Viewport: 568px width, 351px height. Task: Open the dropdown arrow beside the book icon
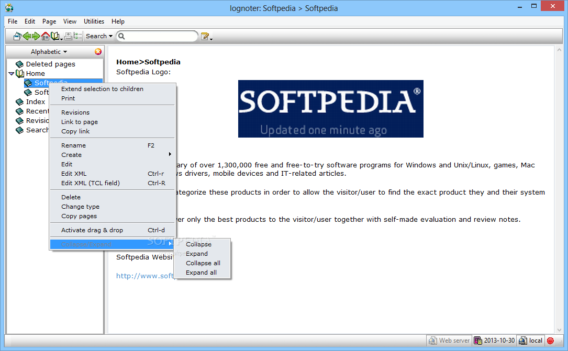[x=61, y=38]
